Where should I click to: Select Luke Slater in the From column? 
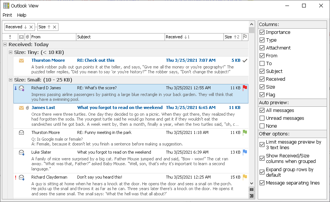(41, 152)
